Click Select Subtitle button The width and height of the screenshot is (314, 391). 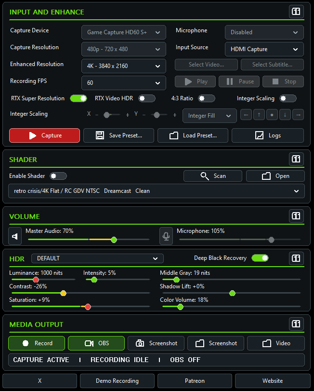(x=272, y=65)
